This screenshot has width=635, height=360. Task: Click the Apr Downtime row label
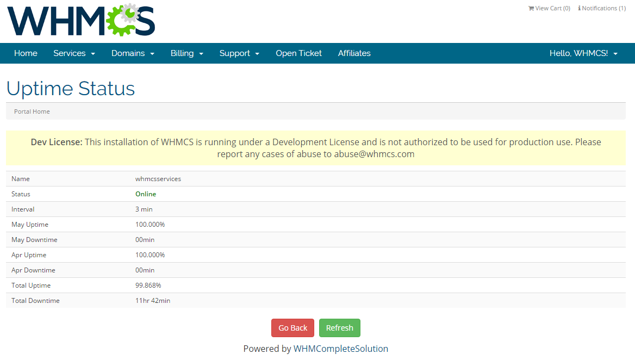[33, 270]
